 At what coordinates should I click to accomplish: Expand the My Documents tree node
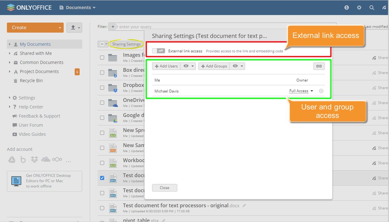tap(10, 44)
